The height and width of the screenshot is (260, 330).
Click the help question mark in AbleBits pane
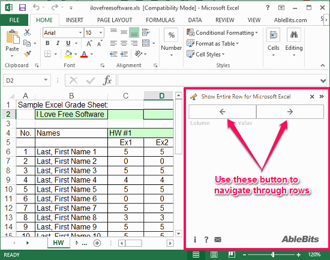click(x=206, y=240)
